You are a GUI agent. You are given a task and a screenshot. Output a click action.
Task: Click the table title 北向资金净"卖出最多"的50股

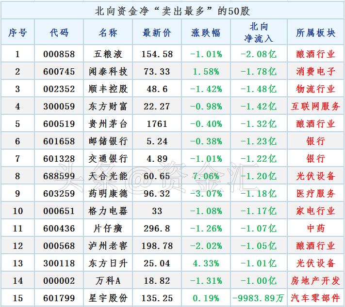coord(172,11)
